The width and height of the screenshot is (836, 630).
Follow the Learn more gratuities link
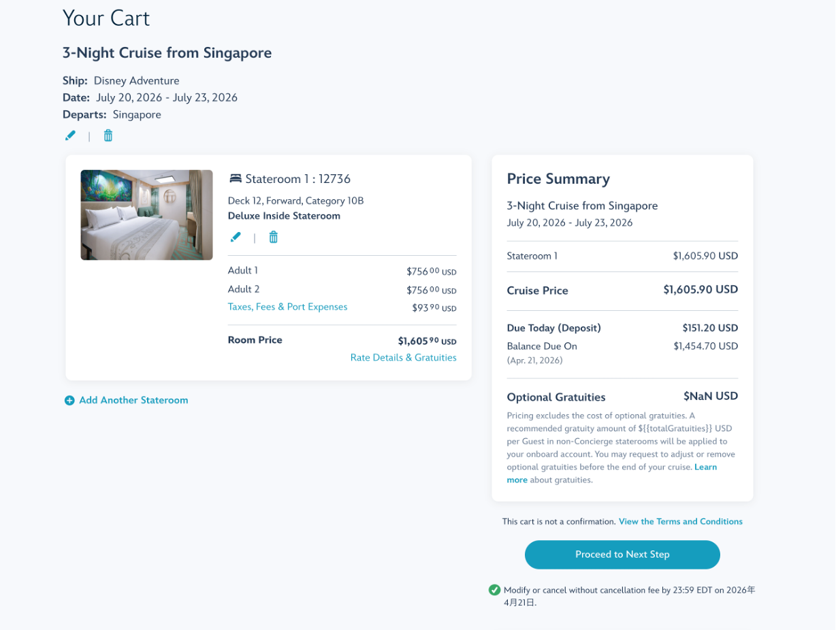pos(612,474)
